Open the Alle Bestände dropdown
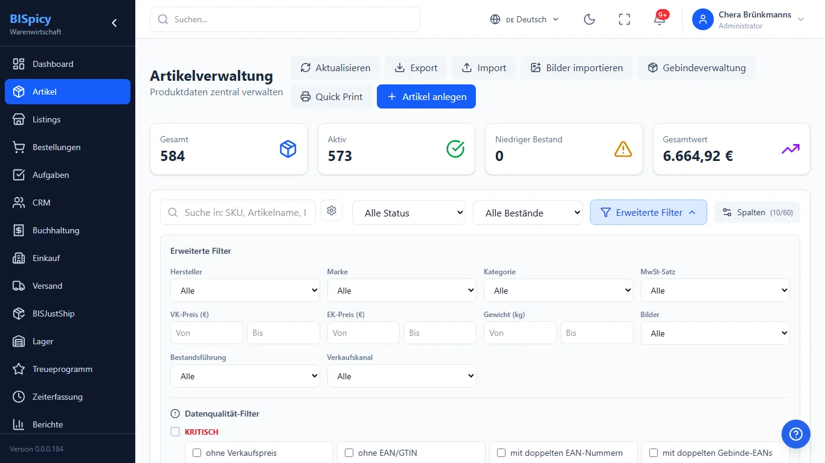The height and width of the screenshot is (463, 825). (528, 213)
